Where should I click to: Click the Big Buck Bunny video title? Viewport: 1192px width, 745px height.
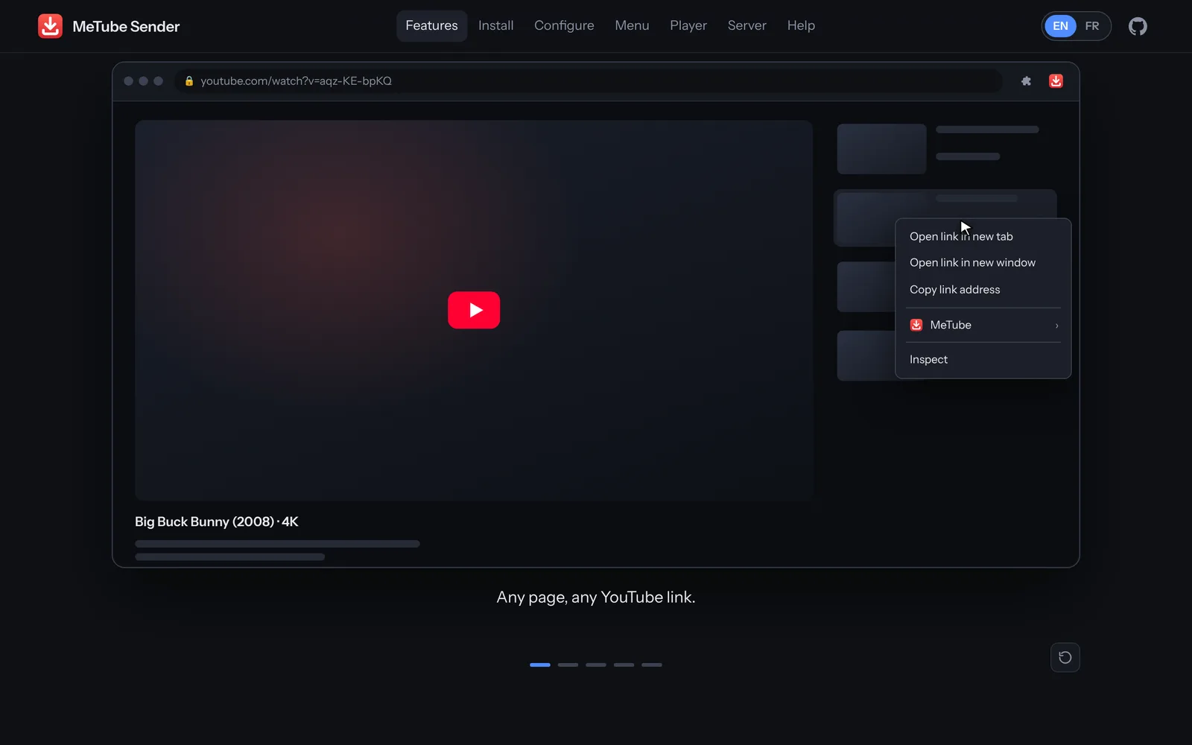coord(217,522)
